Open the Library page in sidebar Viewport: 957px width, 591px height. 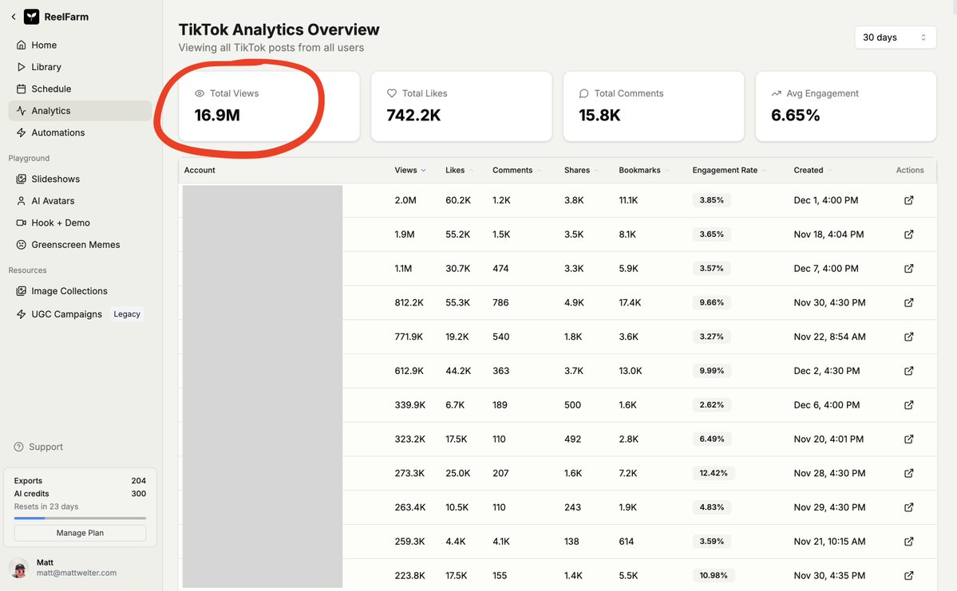coord(46,67)
